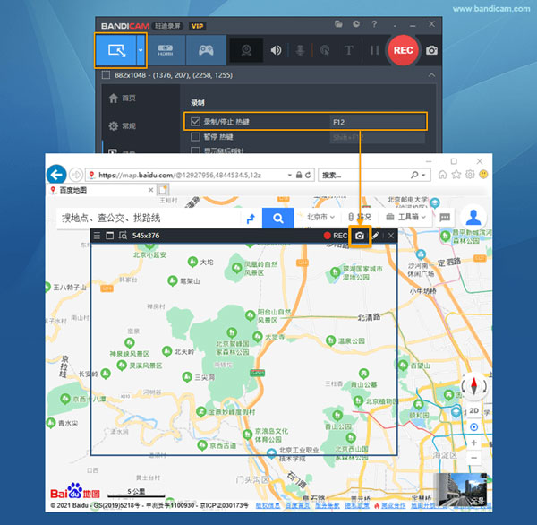Screen dimensions: 537x525
Task: Close the recording rectangle overlay
Action: [x=391, y=236]
